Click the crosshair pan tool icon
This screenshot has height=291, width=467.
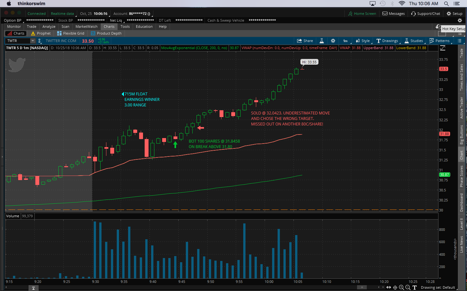pyautogui.click(x=395, y=287)
